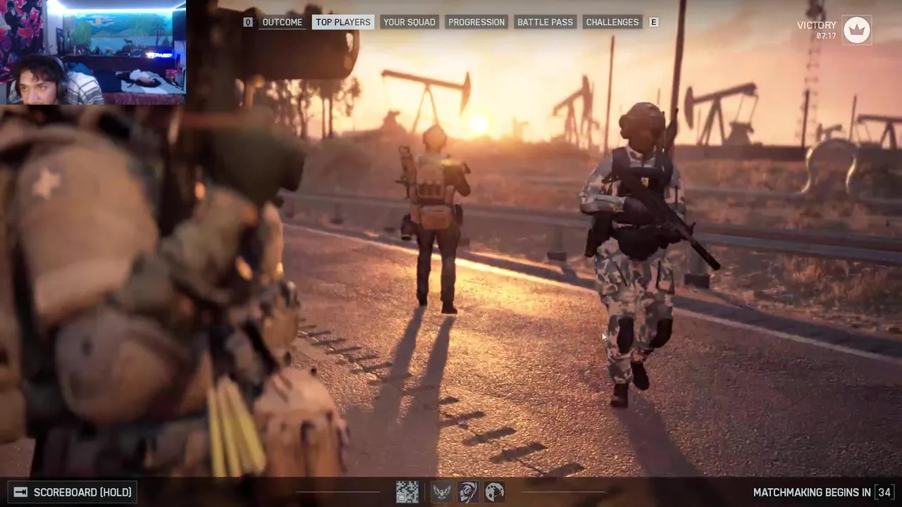Click the VICTORY result text
The width and height of the screenshot is (902, 507).
click(x=817, y=25)
